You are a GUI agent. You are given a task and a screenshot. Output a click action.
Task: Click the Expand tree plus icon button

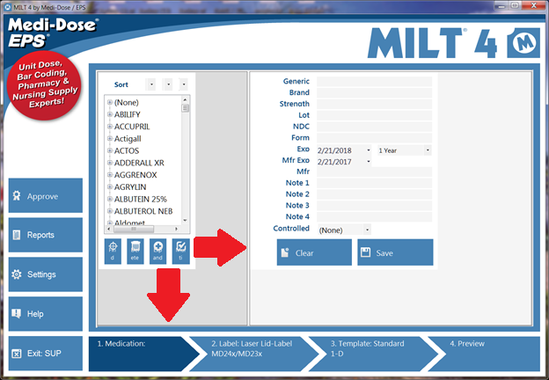(x=157, y=252)
